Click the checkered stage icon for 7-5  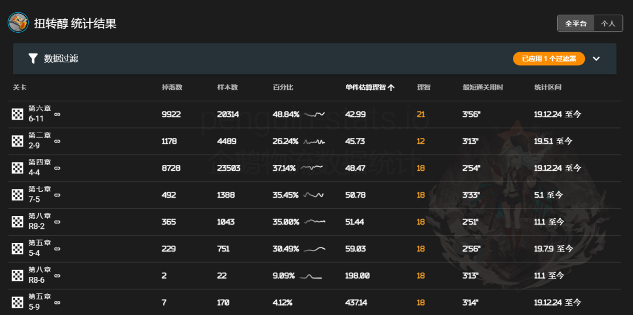[17, 195]
